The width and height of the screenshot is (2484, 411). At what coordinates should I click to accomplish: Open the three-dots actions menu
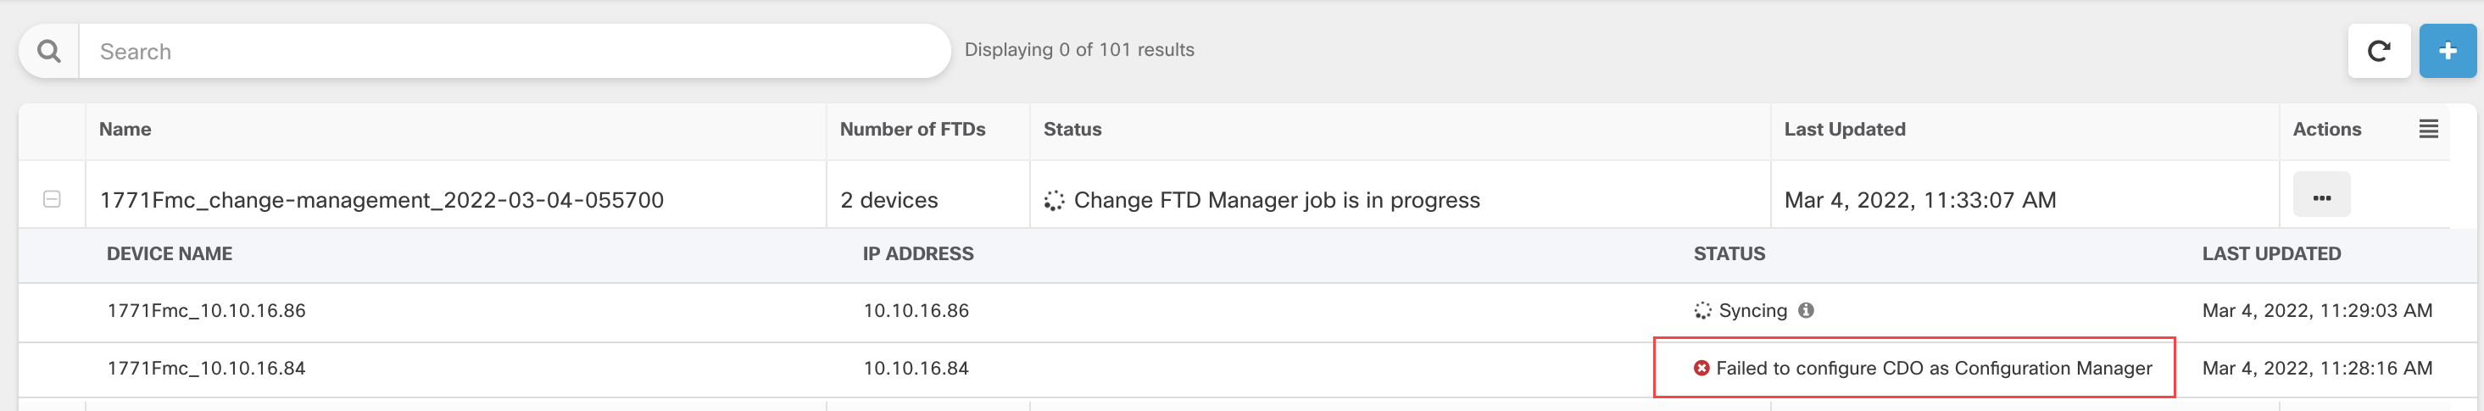tap(2321, 197)
